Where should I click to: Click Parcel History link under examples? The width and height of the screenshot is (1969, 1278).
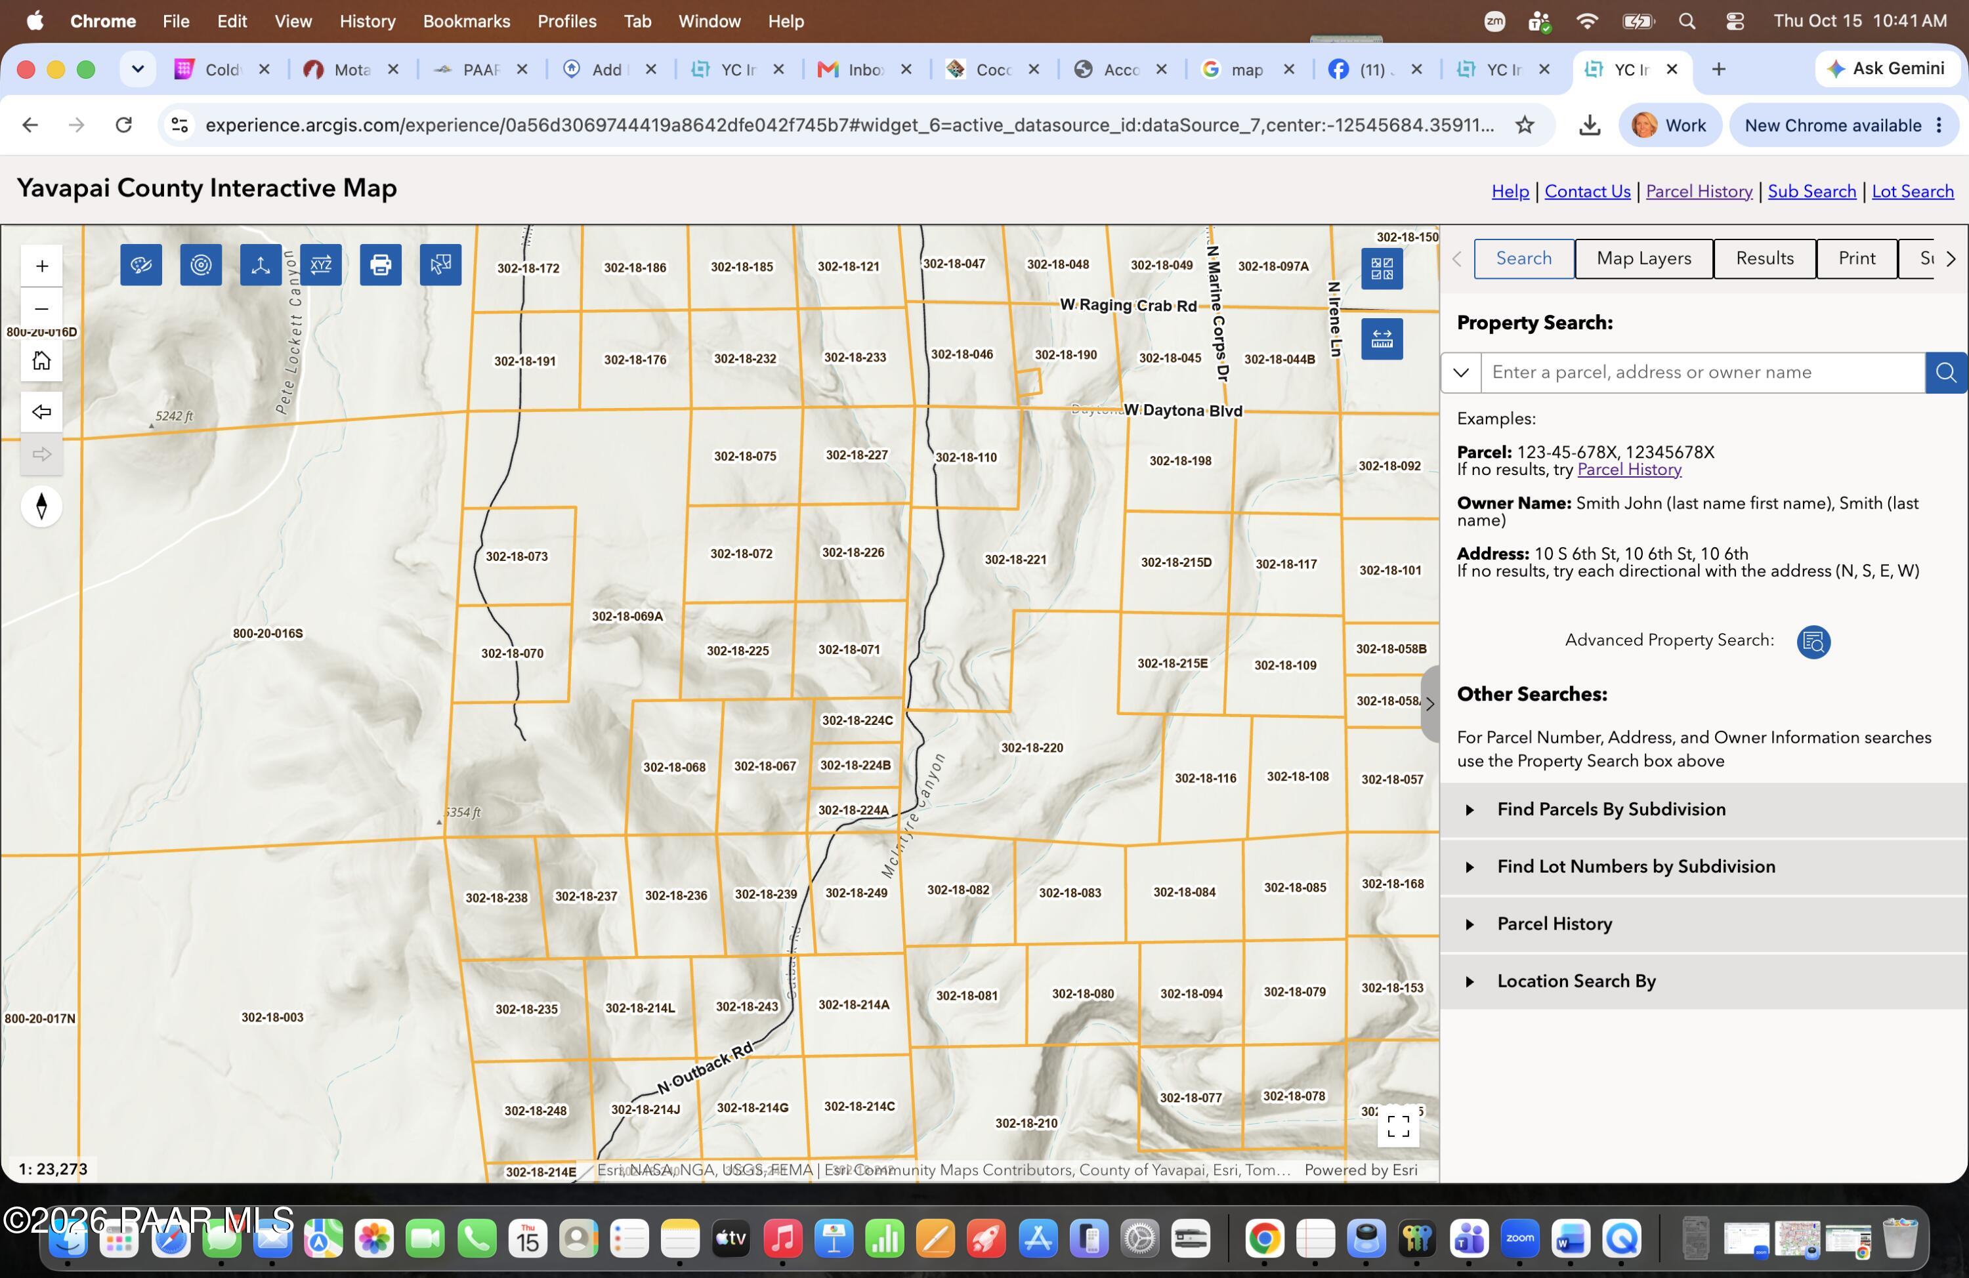point(1629,470)
